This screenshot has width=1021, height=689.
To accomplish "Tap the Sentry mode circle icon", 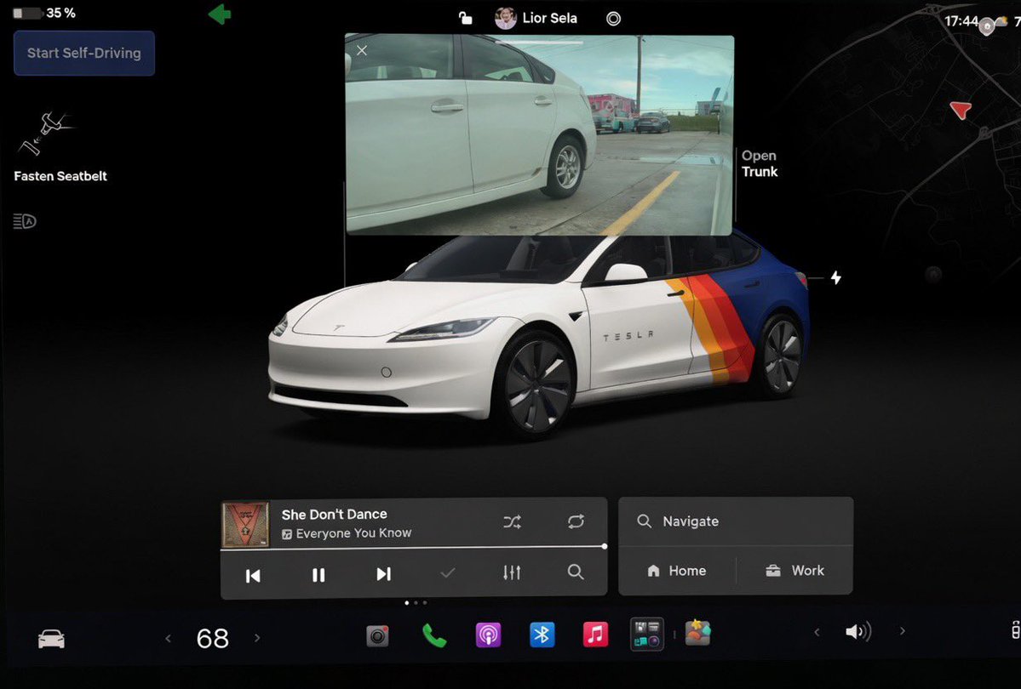I will (613, 18).
